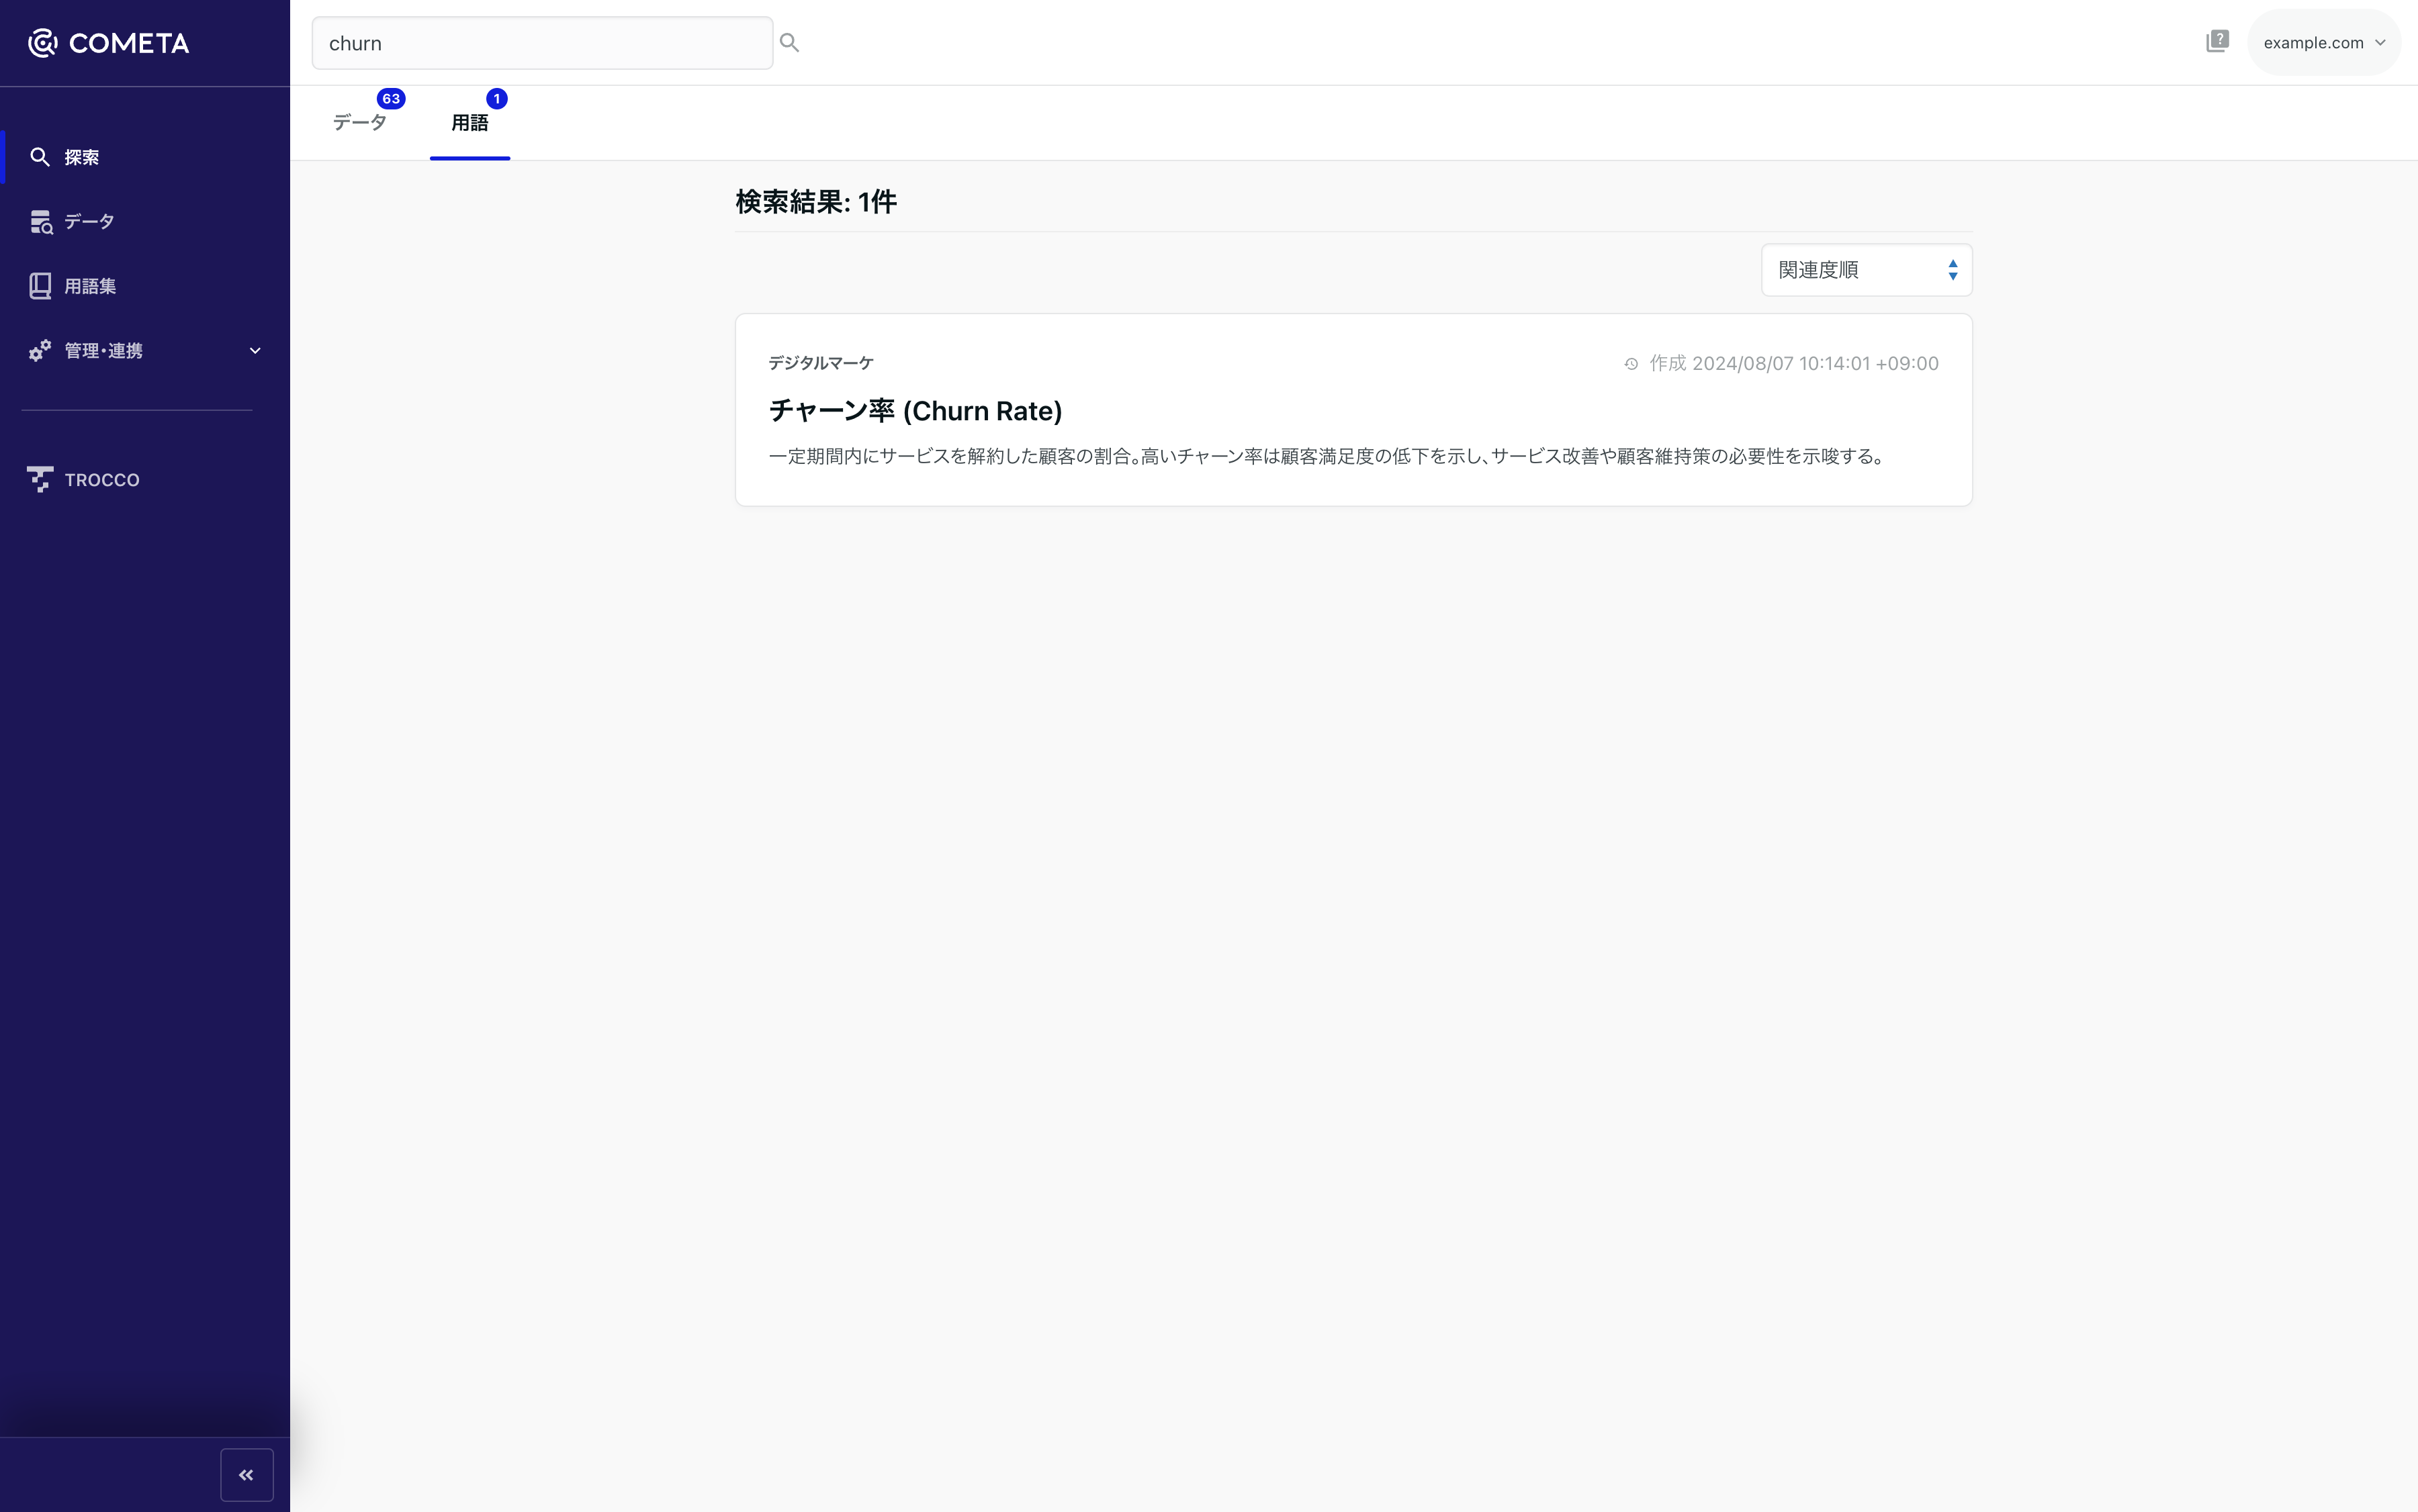Screen dimensions: 2418x1512
Task: Open the example.com account dropdown
Action: [2324, 42]
